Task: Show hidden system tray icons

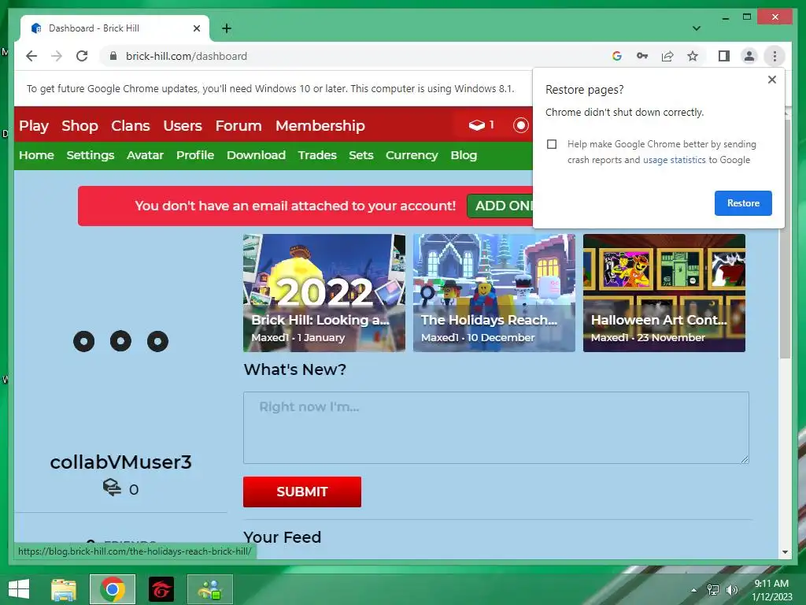Action: [x=694, y=590]
